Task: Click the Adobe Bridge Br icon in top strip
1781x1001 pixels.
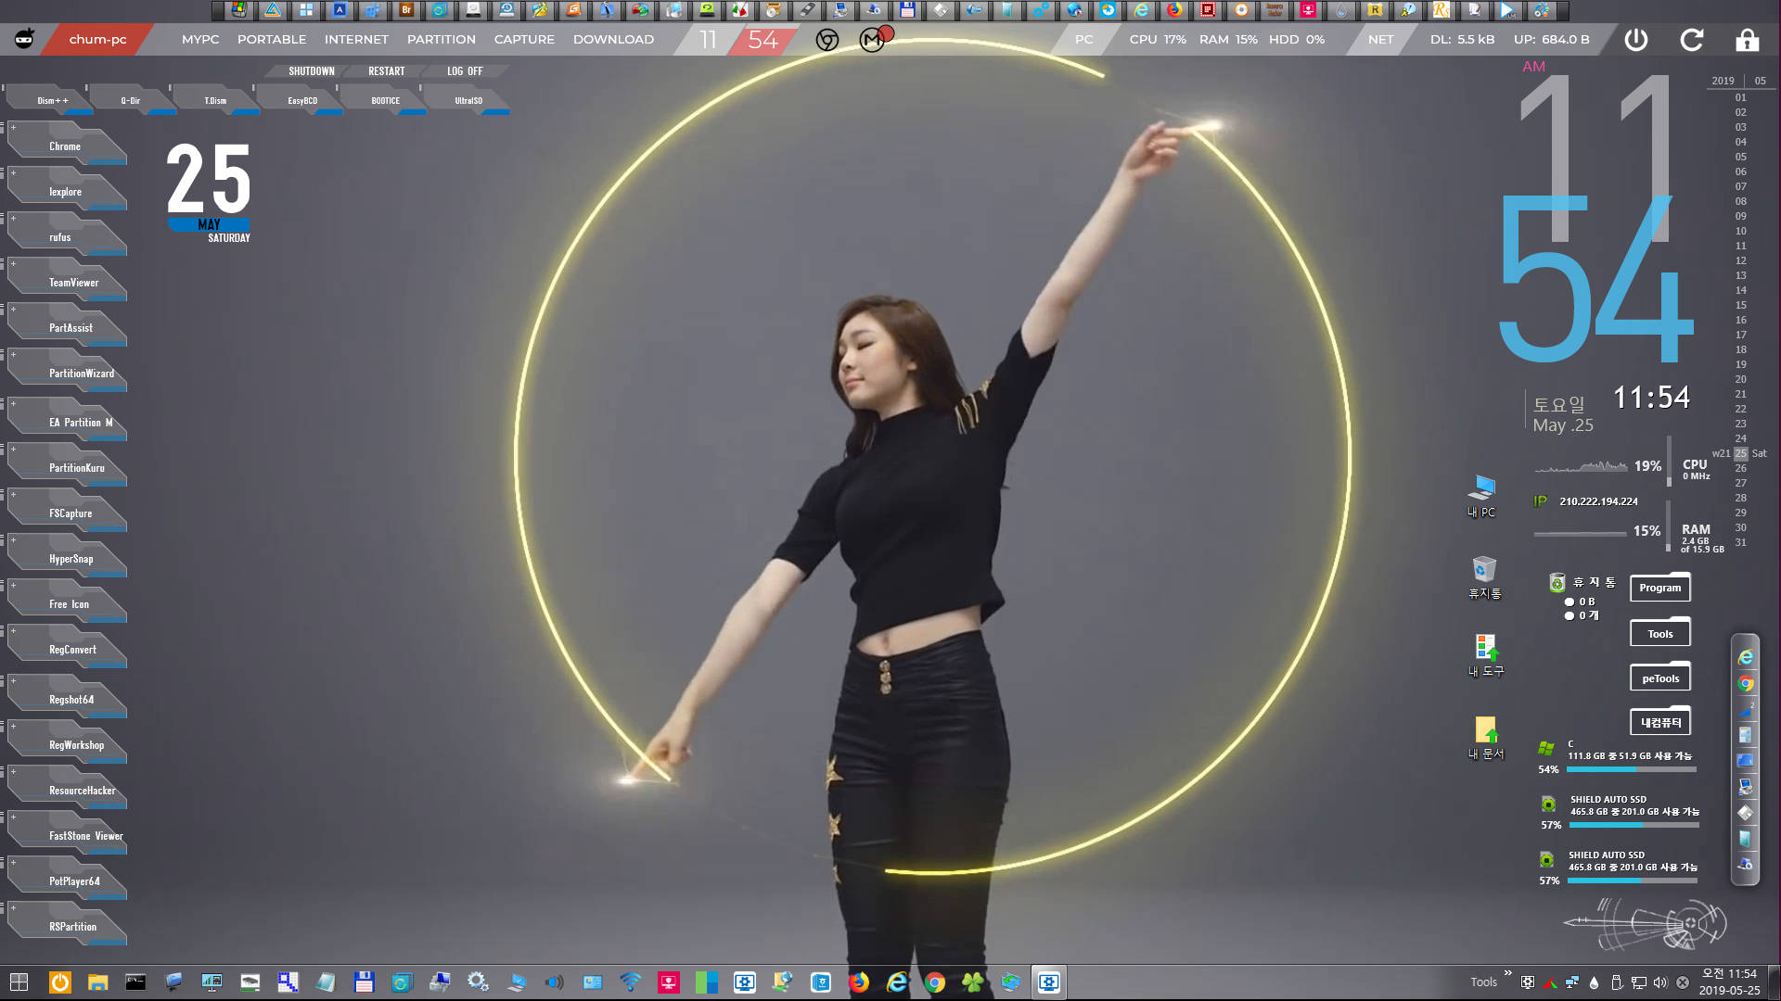Action: tap(406, 10)
